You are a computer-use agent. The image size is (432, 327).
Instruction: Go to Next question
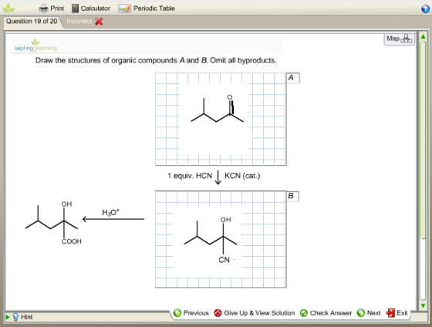369,313
